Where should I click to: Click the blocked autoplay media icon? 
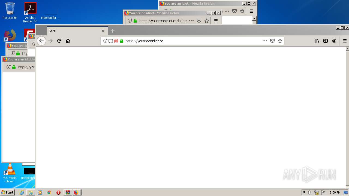pyautogui.click(x=116, y=41)
